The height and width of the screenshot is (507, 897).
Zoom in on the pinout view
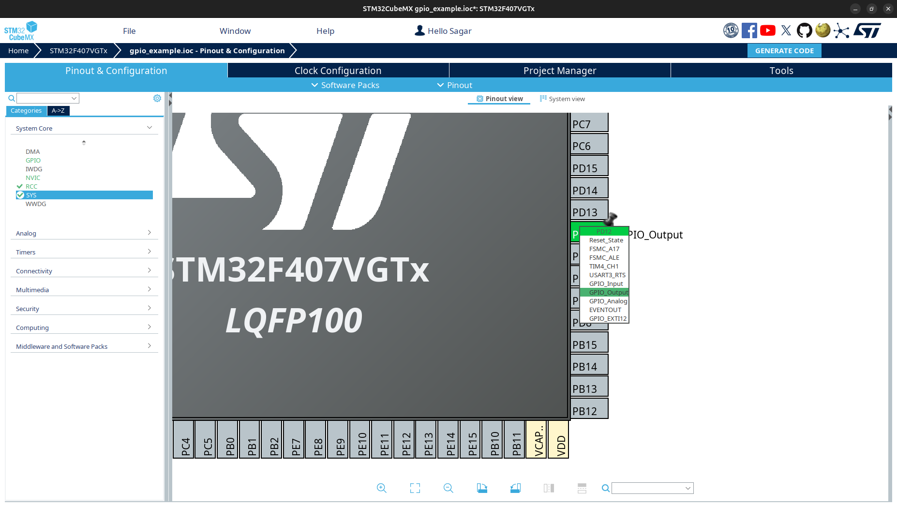382,488
